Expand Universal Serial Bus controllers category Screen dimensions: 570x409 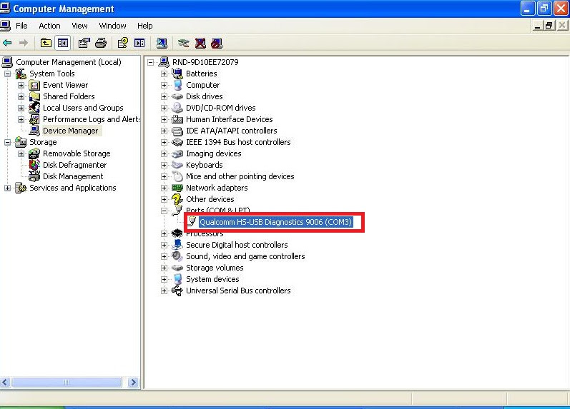point(164,291)
